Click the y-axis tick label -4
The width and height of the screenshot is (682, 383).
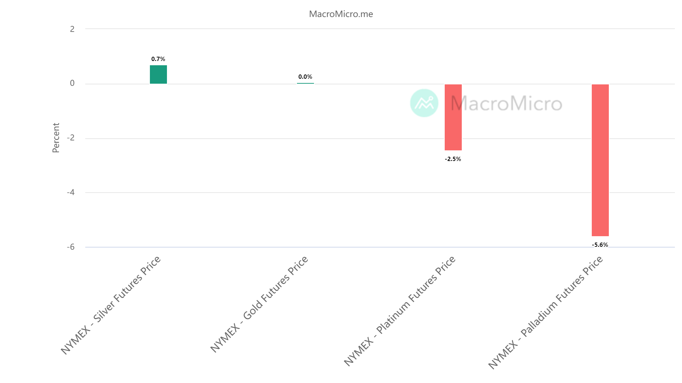71,192
